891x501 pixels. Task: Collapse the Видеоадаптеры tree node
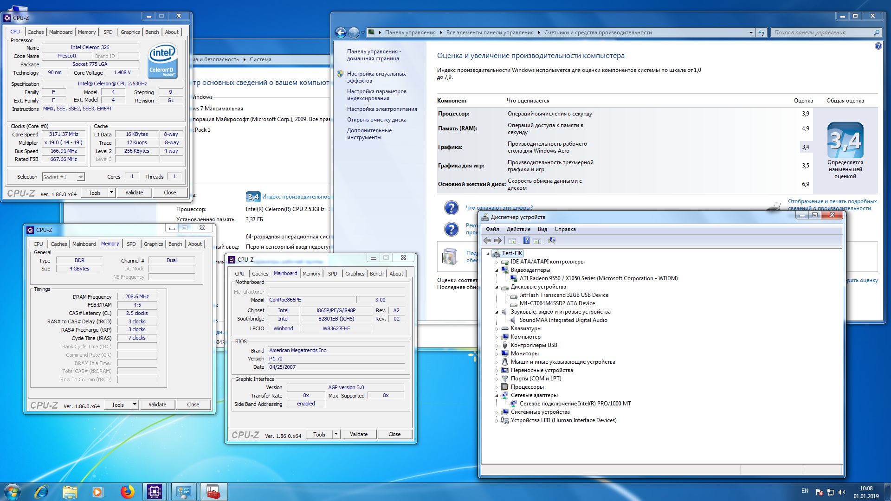point(497,270)
